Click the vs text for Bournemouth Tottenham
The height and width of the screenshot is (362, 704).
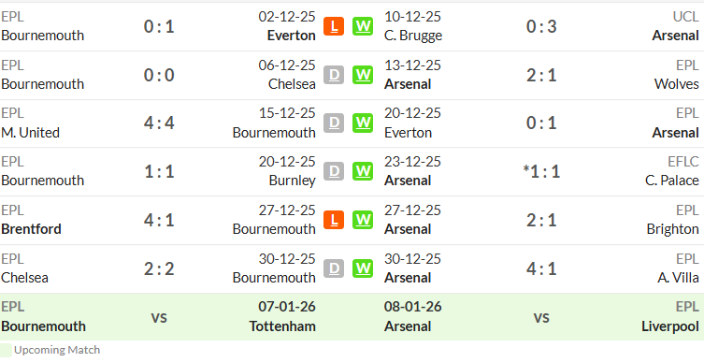[x=159, y=317]
